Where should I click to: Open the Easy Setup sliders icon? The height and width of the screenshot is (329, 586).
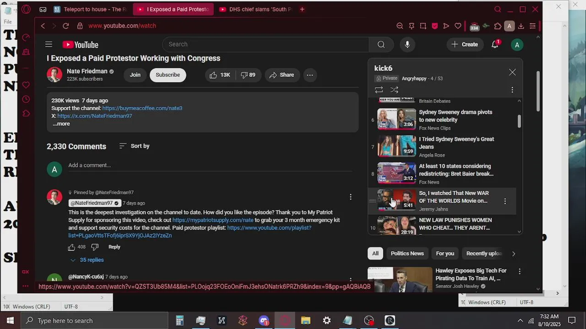(532, 26)
